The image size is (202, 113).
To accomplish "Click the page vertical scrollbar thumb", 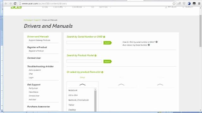I will click(x=200, y=31).
